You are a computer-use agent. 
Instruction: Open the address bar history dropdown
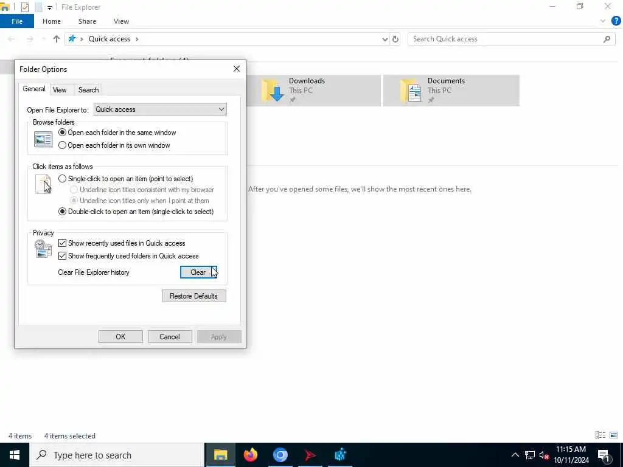point(385,40)
